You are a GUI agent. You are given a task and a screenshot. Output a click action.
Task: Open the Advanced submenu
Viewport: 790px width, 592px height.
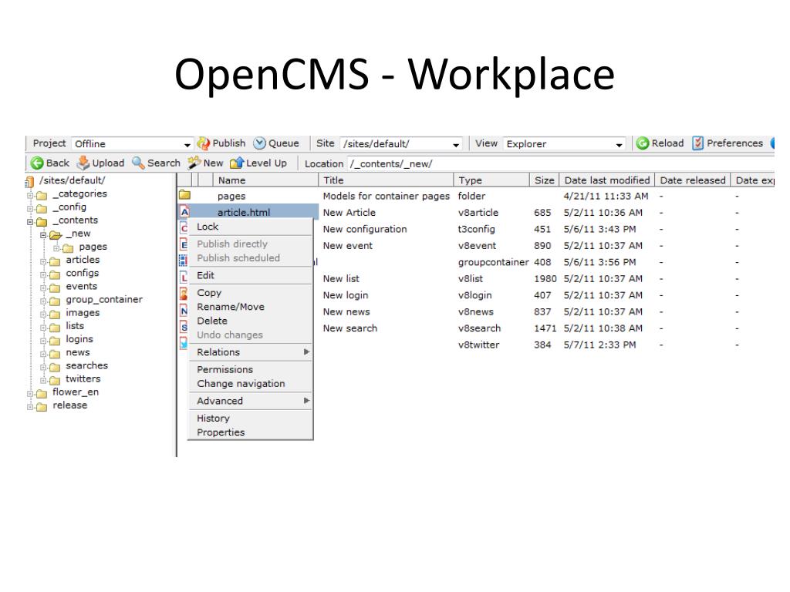click(x=251, y=401)
